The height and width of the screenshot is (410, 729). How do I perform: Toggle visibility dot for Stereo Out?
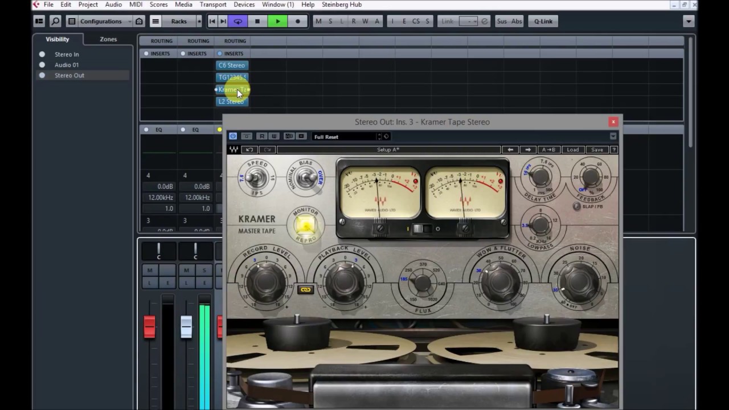coord(42,75)
